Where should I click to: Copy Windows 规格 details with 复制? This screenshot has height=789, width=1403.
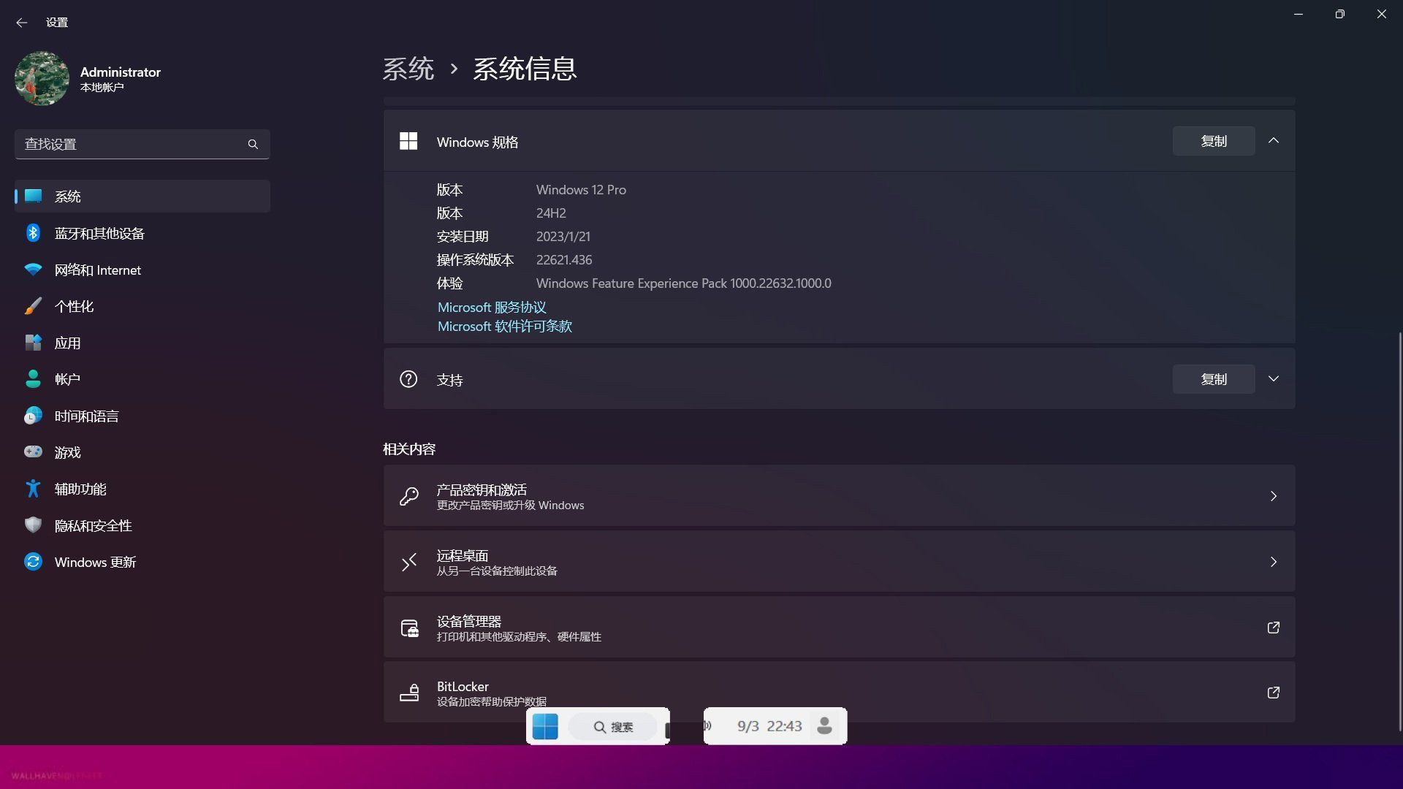click(x=1214, y=141)
